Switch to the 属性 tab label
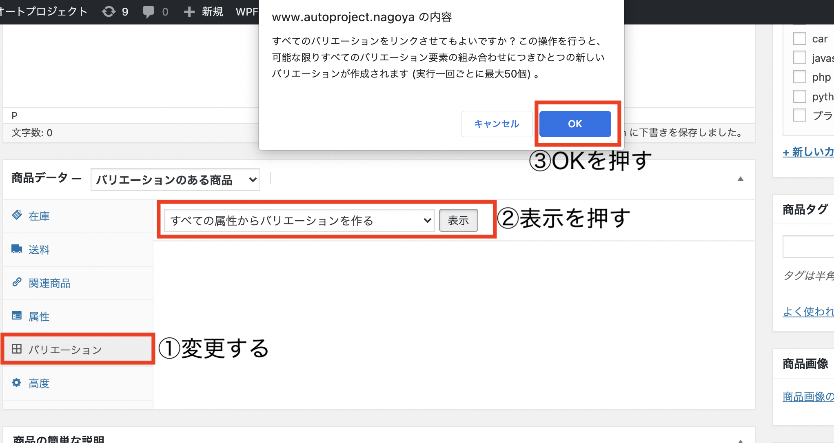 coord(39,317)
